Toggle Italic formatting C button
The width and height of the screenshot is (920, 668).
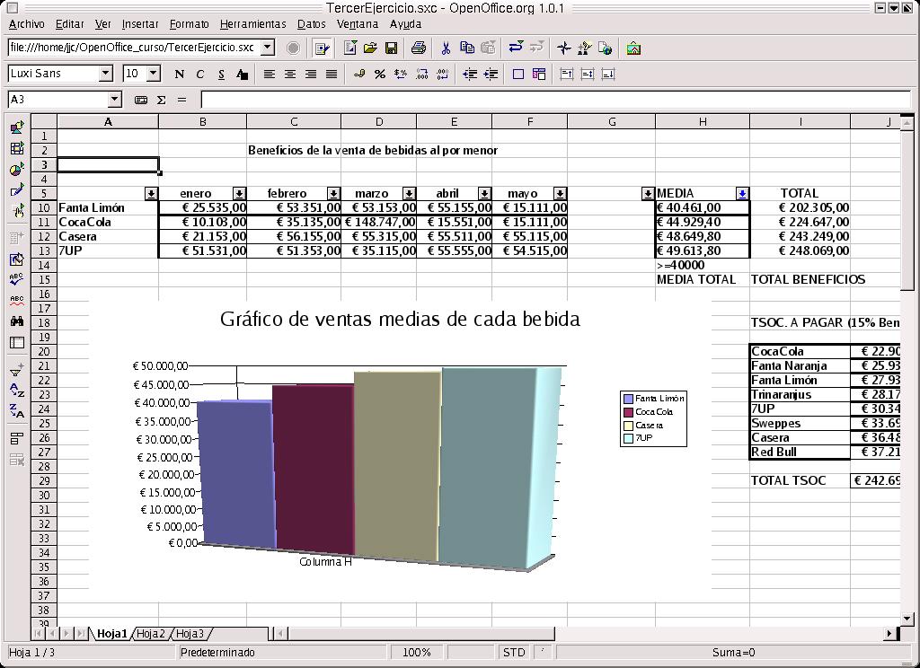(x=200, y=74)
